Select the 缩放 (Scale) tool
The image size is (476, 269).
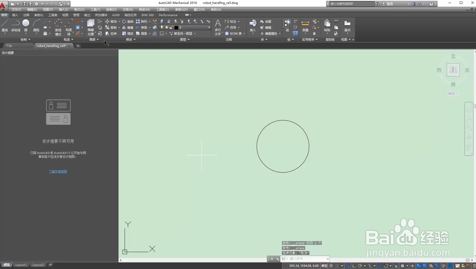(128, 33)
